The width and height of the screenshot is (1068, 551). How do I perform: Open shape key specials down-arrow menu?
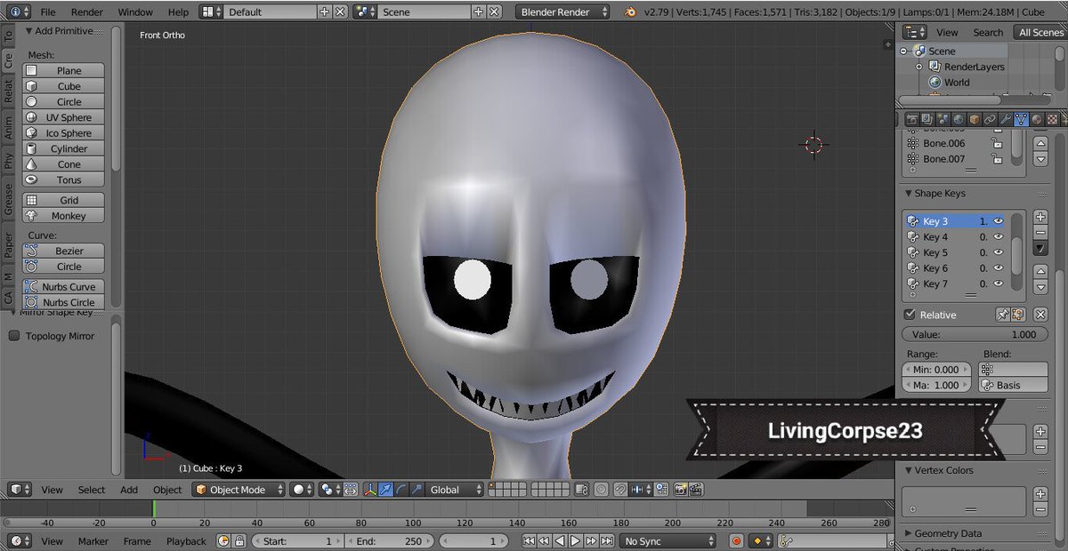[x=1040, y=248]
